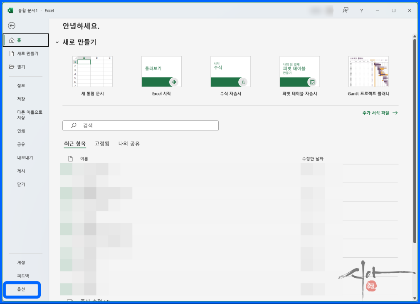This screenshot has height=304, width=420.
Task: Minimize the Excel window
Action: point(378,10)
